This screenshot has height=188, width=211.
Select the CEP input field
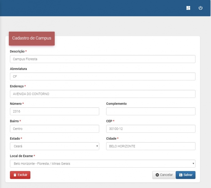pos(151,129)
